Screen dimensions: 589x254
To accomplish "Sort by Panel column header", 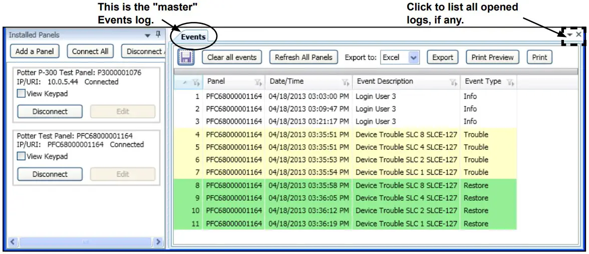I will (233, 81).
